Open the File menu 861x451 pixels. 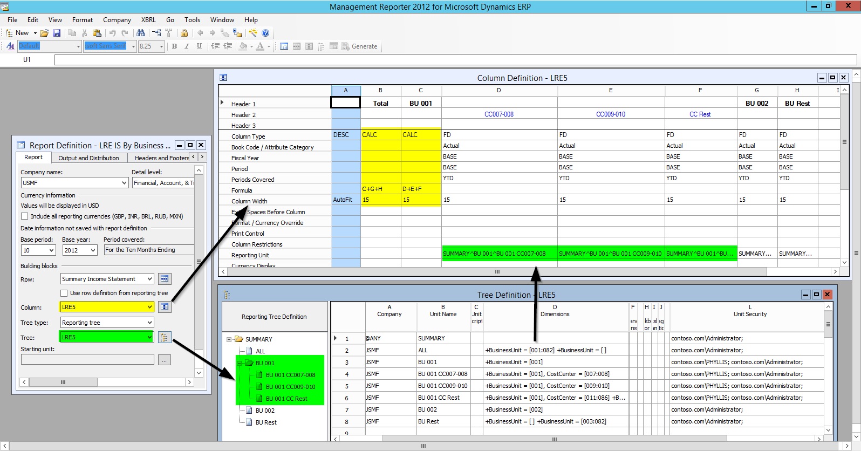pyautogui.click(x=12, y=20)
